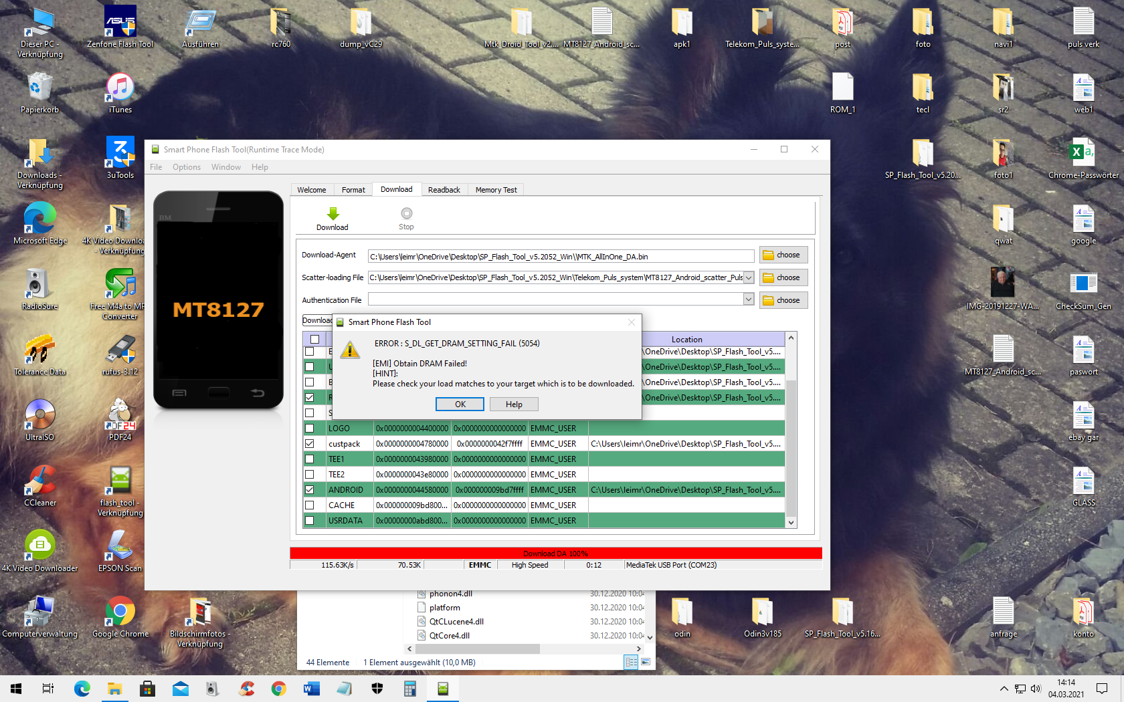Click Download-Agent path field
The height and width of the screenshot is (702, 1124).
pos(561,256)
